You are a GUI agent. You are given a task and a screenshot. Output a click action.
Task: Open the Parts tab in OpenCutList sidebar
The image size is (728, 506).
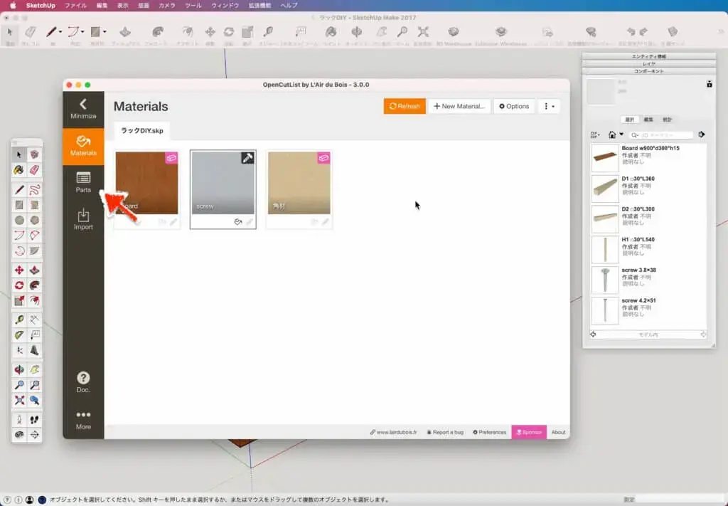click(83, 183)
